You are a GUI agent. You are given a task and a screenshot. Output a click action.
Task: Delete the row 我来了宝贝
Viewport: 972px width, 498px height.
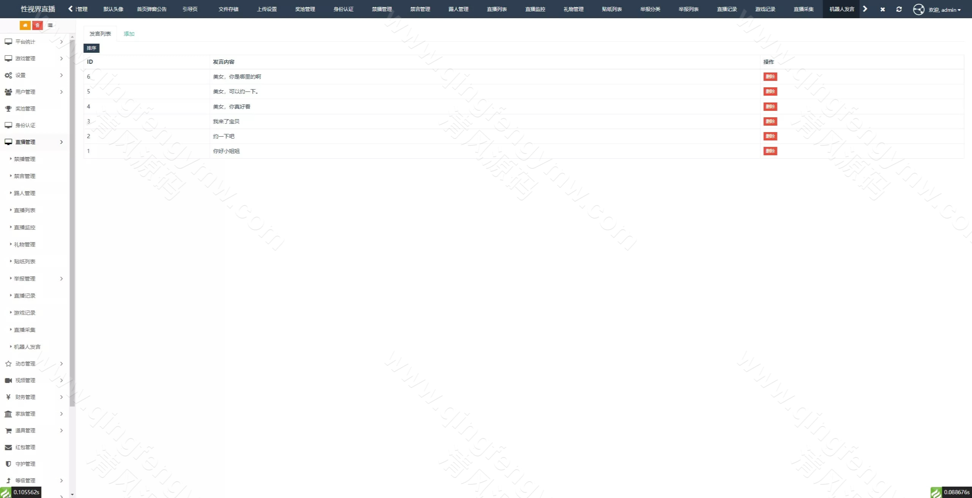[770, 121]
